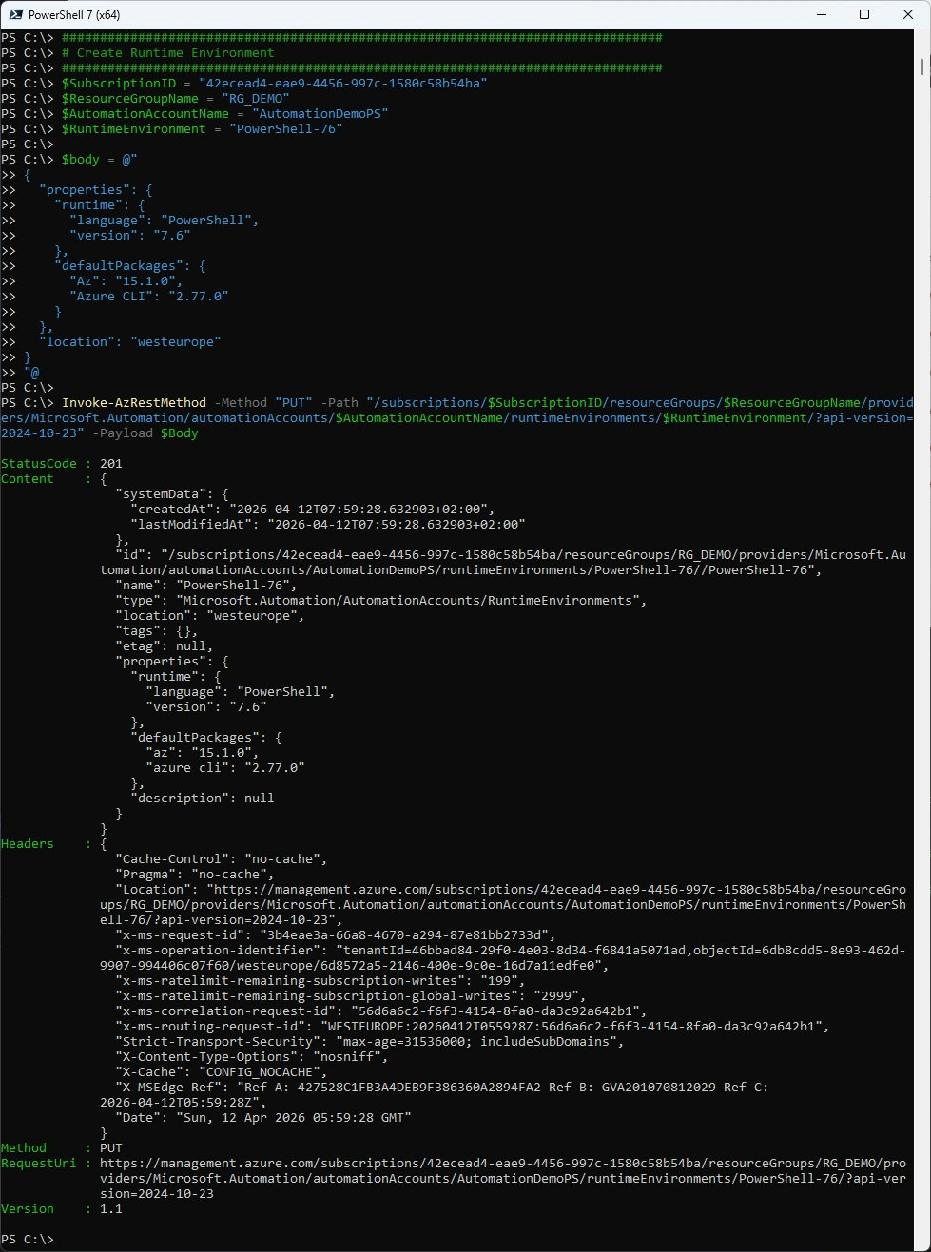Click the "# Create Runtime Environment" comment

coord(168,53)
